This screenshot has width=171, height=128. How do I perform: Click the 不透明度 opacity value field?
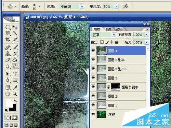click(x=139, y=34)
